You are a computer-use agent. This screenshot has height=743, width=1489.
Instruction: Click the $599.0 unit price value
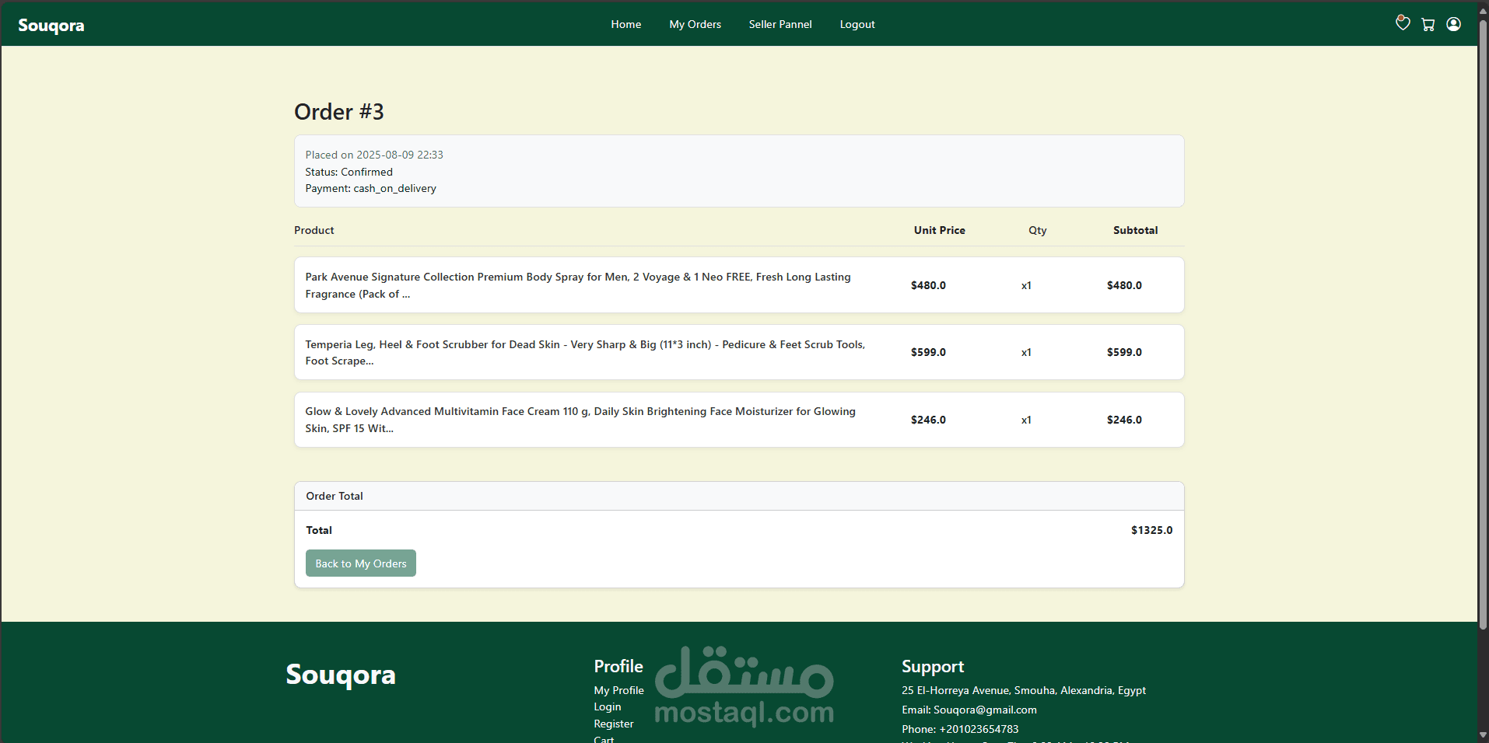pyautogui.click(x=929, y=352)
